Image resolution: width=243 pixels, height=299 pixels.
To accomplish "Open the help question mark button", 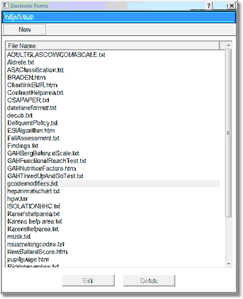I will point(209,6).
